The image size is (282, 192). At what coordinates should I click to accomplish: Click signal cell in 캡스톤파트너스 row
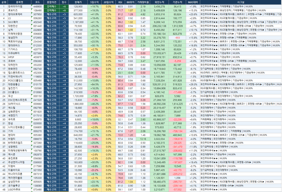(x=241, y=73)
